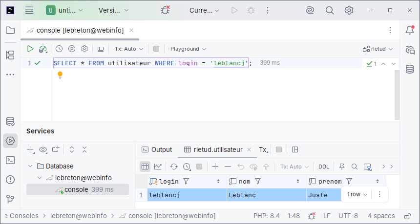Select the console 399 ms tree item

78,189
